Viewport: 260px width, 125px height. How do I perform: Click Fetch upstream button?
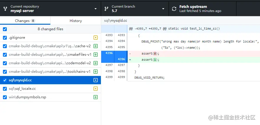pos(202,9)
